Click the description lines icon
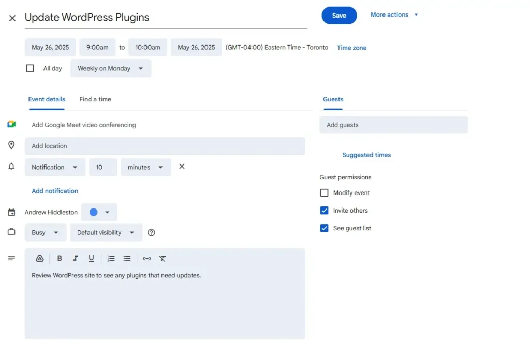The width and height of the screenshot is (530, 359). [x=11, y=258]
